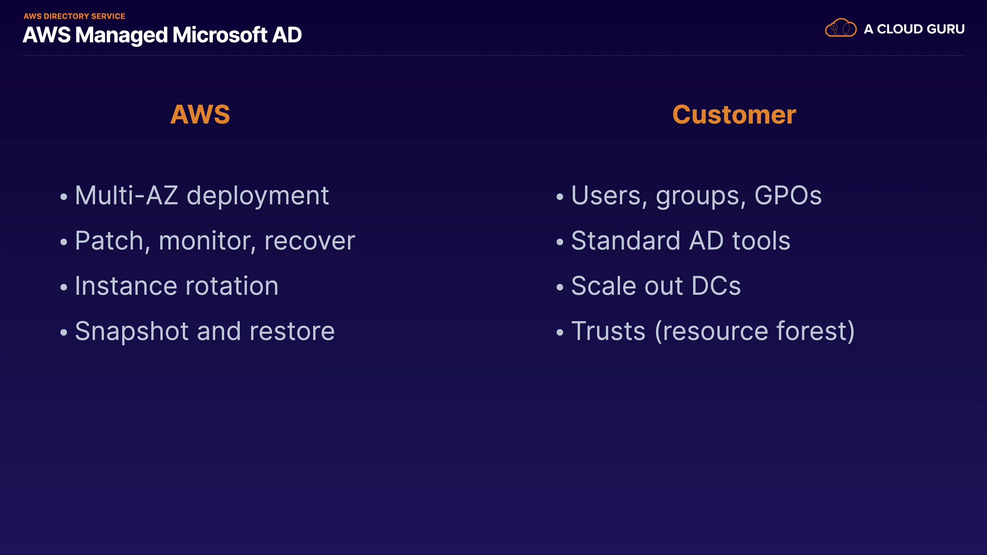Select the Instance rotation bullet text
Image resolution: width=987 pixels, height=555 pixels.
[176, 286]
